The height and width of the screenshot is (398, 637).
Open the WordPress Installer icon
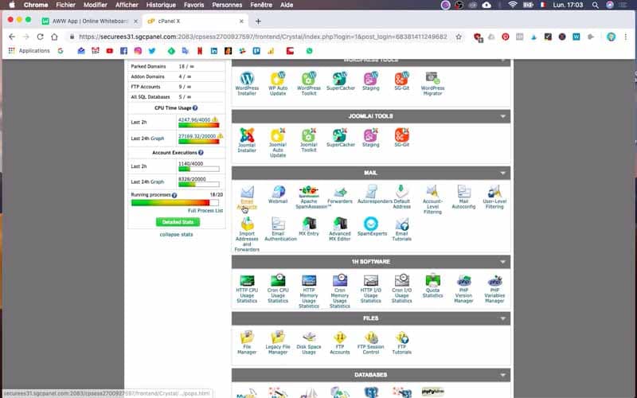[x=247, y=84]
